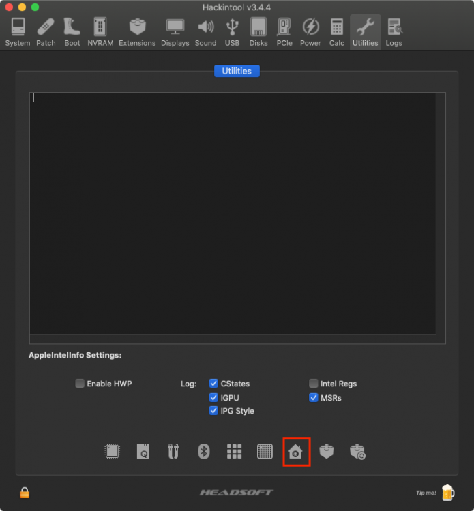The height and width of the screenshot is (511, 474).
Task: Click the Tip me! link
Action: (426, 493)
